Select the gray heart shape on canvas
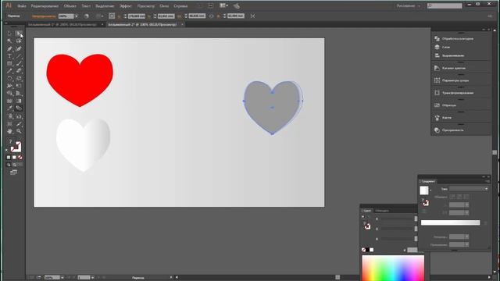Viewport: 500px width, 281px height. (272, 107)
